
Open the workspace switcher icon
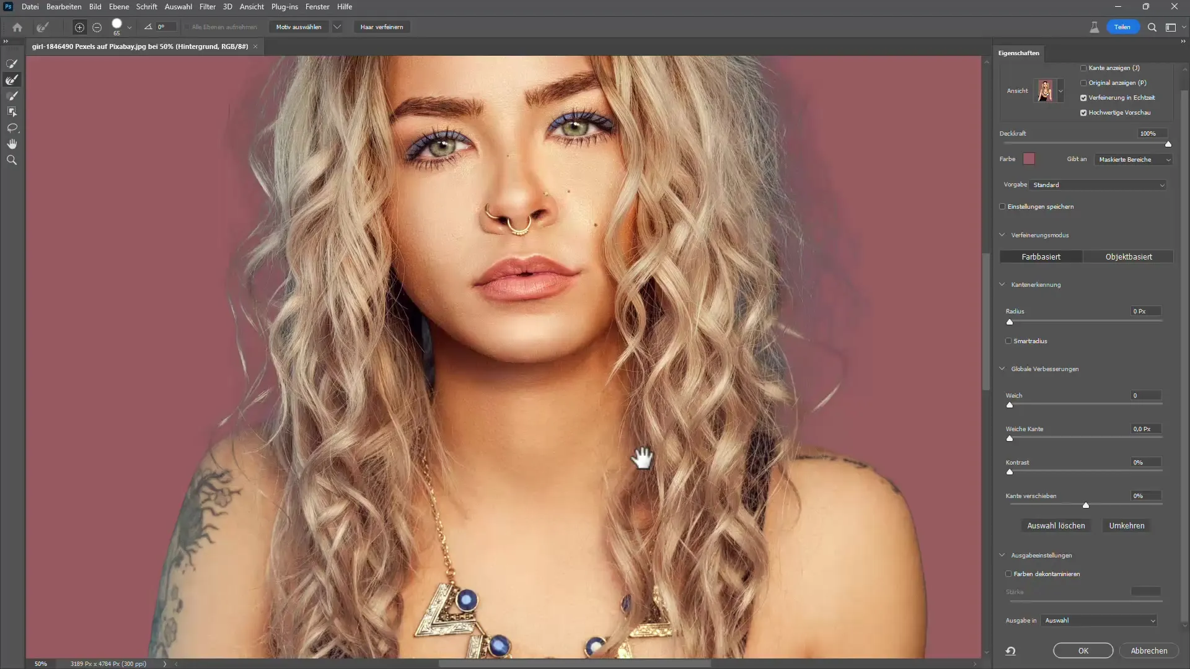1171,27
